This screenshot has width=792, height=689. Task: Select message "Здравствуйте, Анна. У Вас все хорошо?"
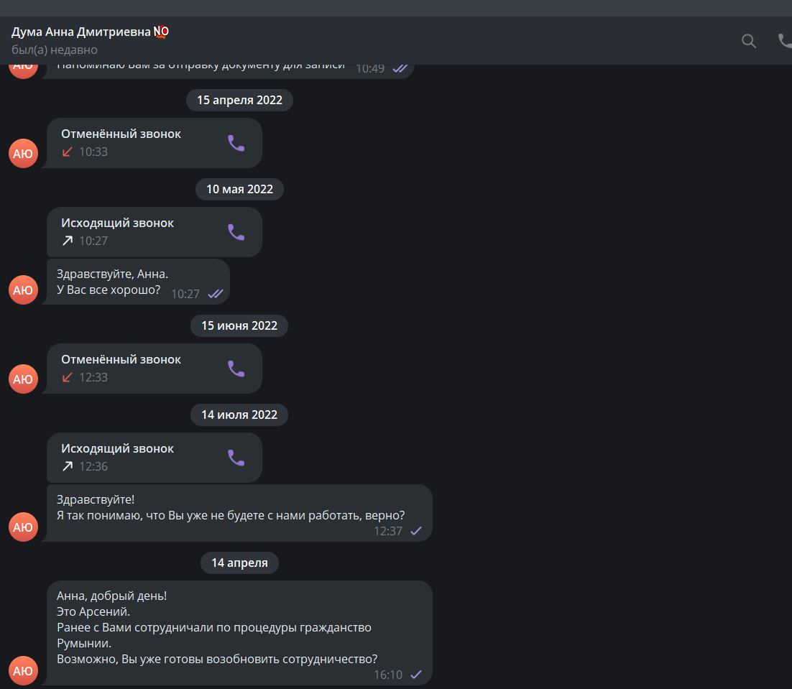coord(138,282)
